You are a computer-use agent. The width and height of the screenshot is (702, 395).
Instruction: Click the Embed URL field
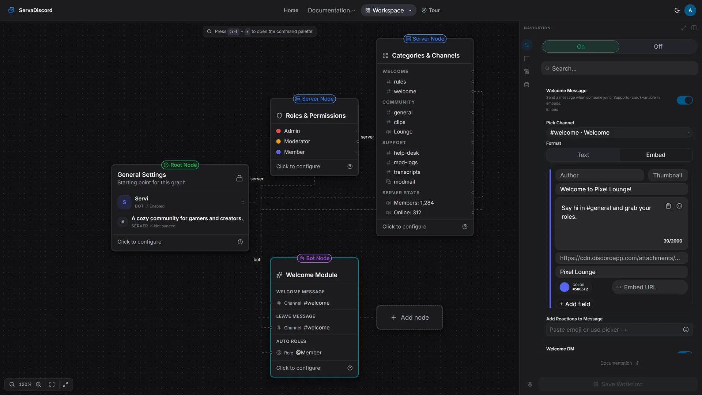tap(650, 287)
